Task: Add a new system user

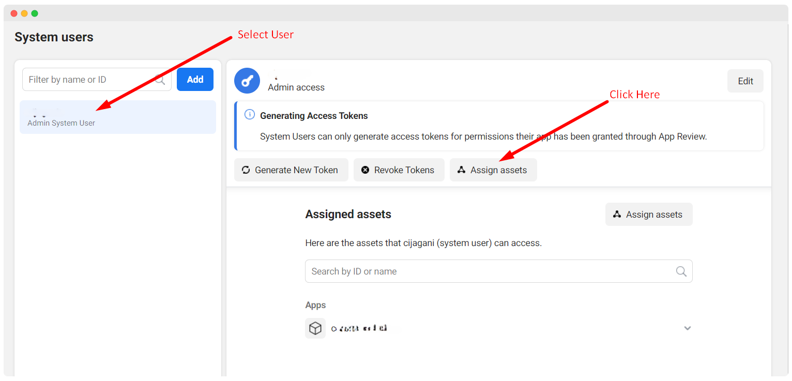Action: tap(195, 80)
